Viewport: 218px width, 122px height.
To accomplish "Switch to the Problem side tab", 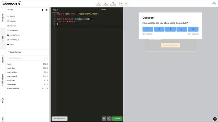I will pos(3,17).
